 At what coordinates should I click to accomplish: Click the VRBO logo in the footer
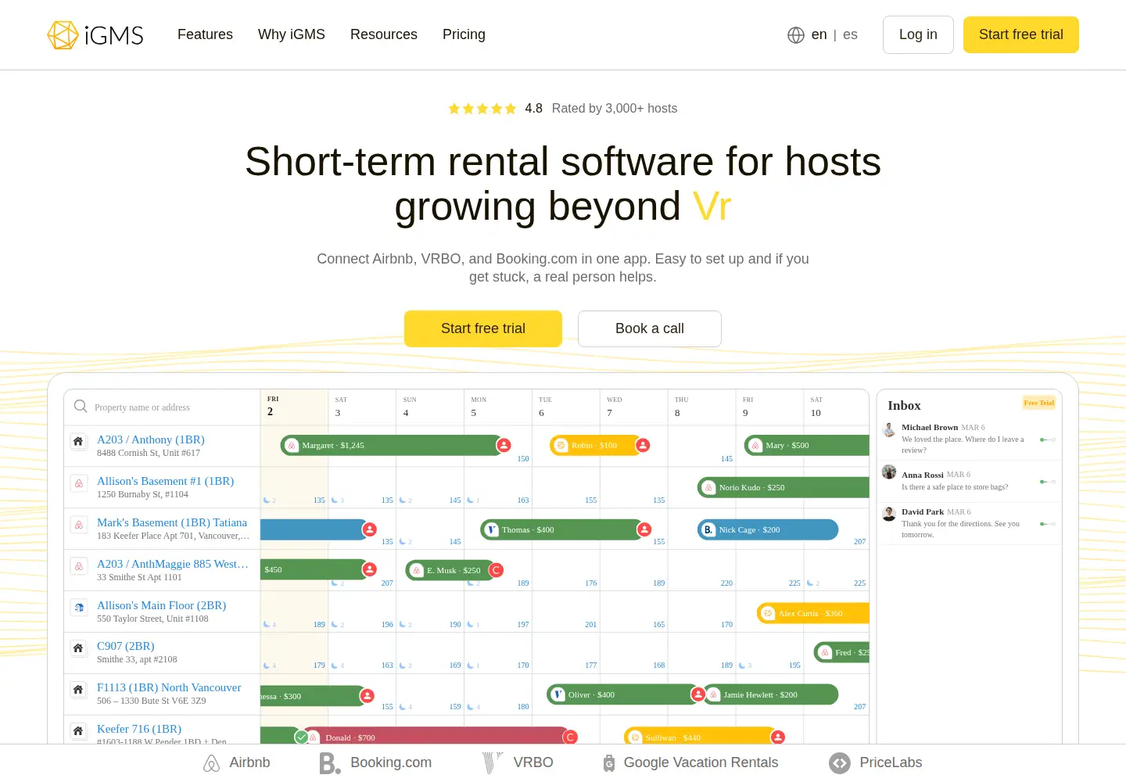click(493, 763)
